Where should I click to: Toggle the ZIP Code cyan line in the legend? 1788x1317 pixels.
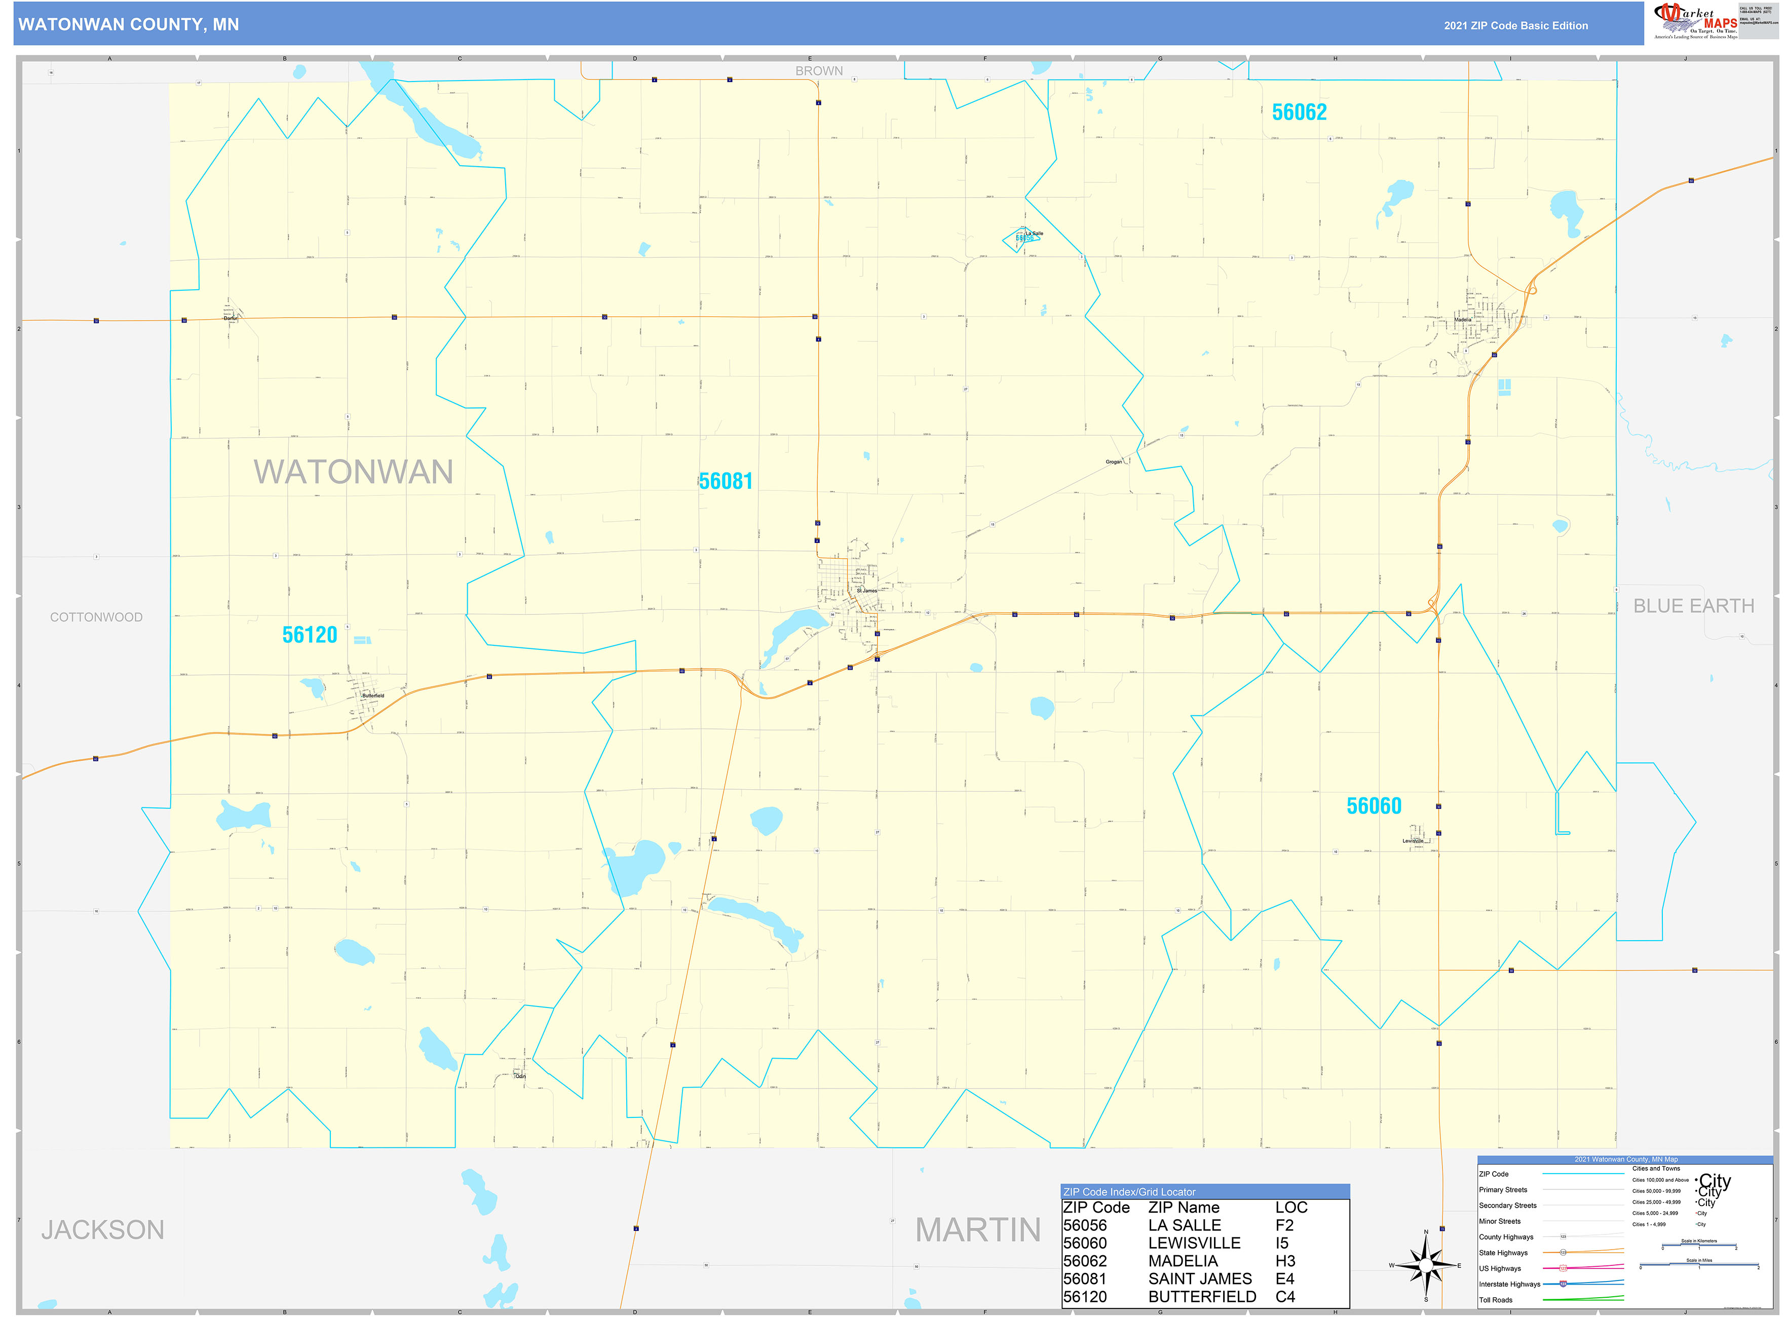tap(1583, 1174)
